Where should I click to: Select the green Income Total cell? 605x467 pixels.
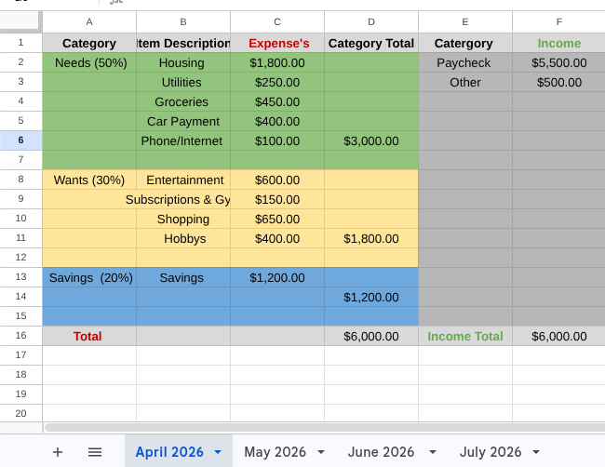[464, 336]
